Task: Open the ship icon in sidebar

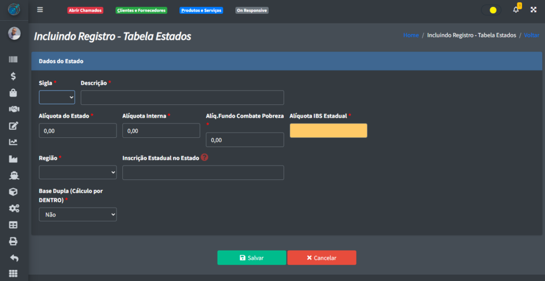Action: click(14, 175)
